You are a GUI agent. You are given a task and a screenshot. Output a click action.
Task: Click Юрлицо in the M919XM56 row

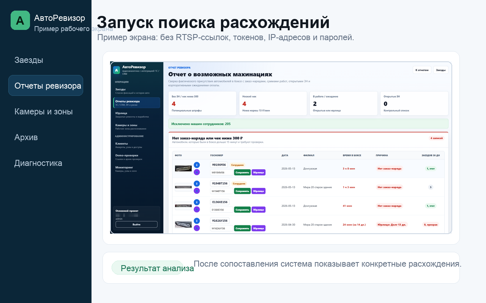click(259, 172)
